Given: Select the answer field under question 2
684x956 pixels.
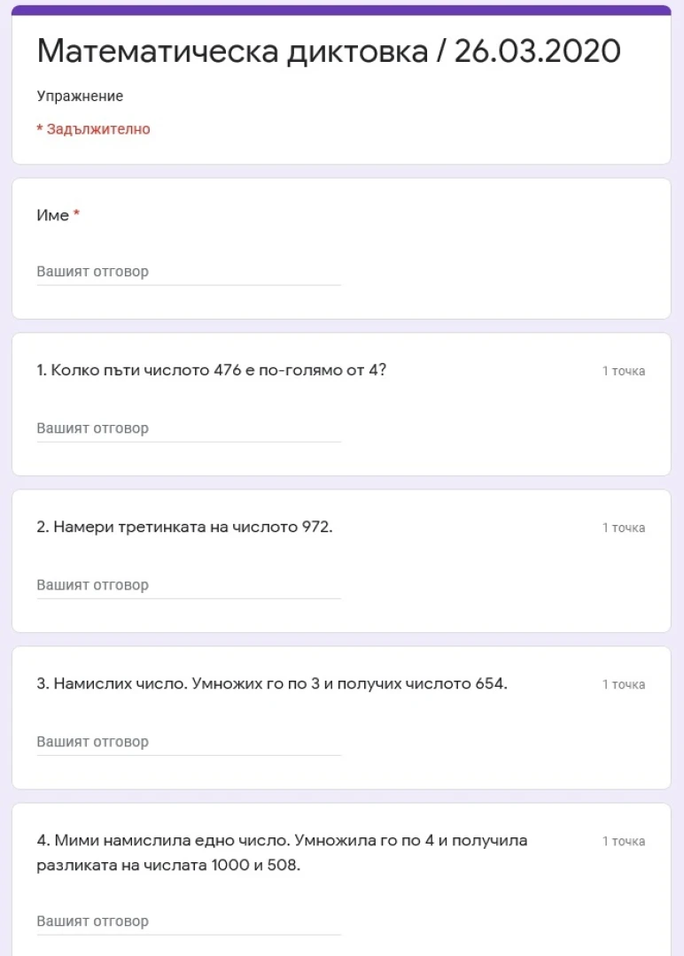Looking at the screenshot, I should (189, 585).
